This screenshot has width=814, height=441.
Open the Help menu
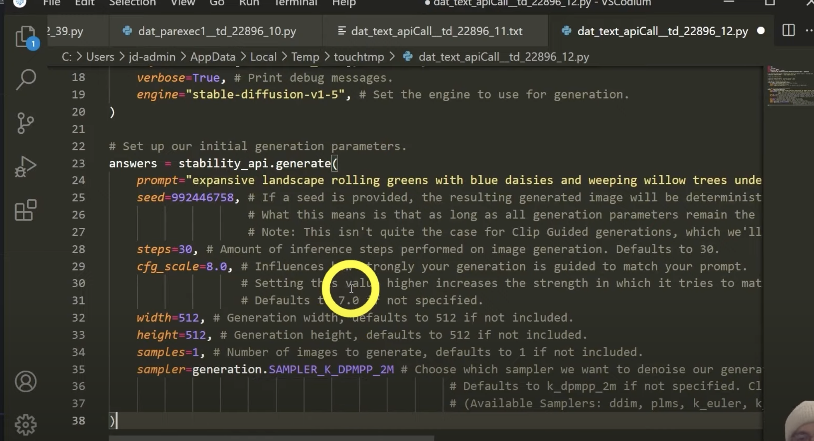pyautogui.click(x=344, y=3)
